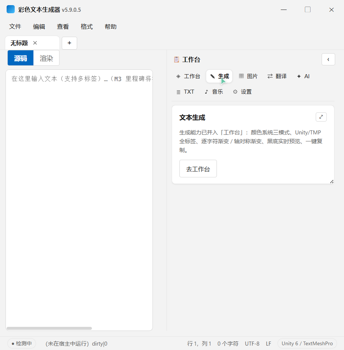344x350 pixels.
Task: Click into the source text input area
Action: [79, 200]
